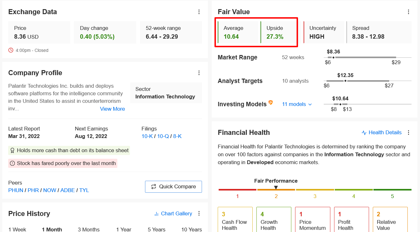This screenshot has width=420, height=232.
Task: Click the orange Pro badge by Investing Models
Action: tap(271, 103)
